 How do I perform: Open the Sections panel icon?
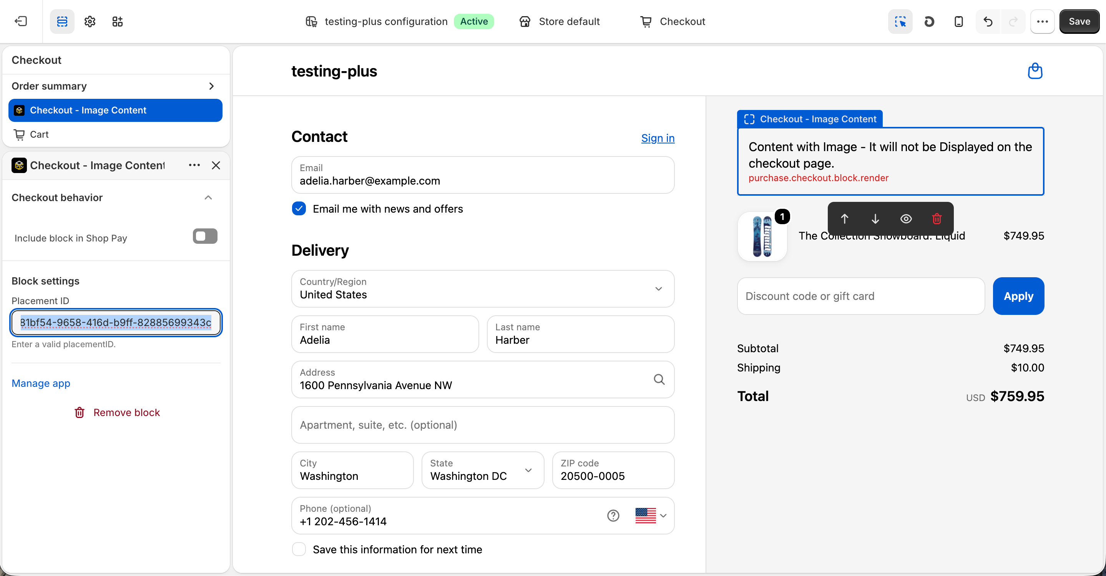click(62, 22)
